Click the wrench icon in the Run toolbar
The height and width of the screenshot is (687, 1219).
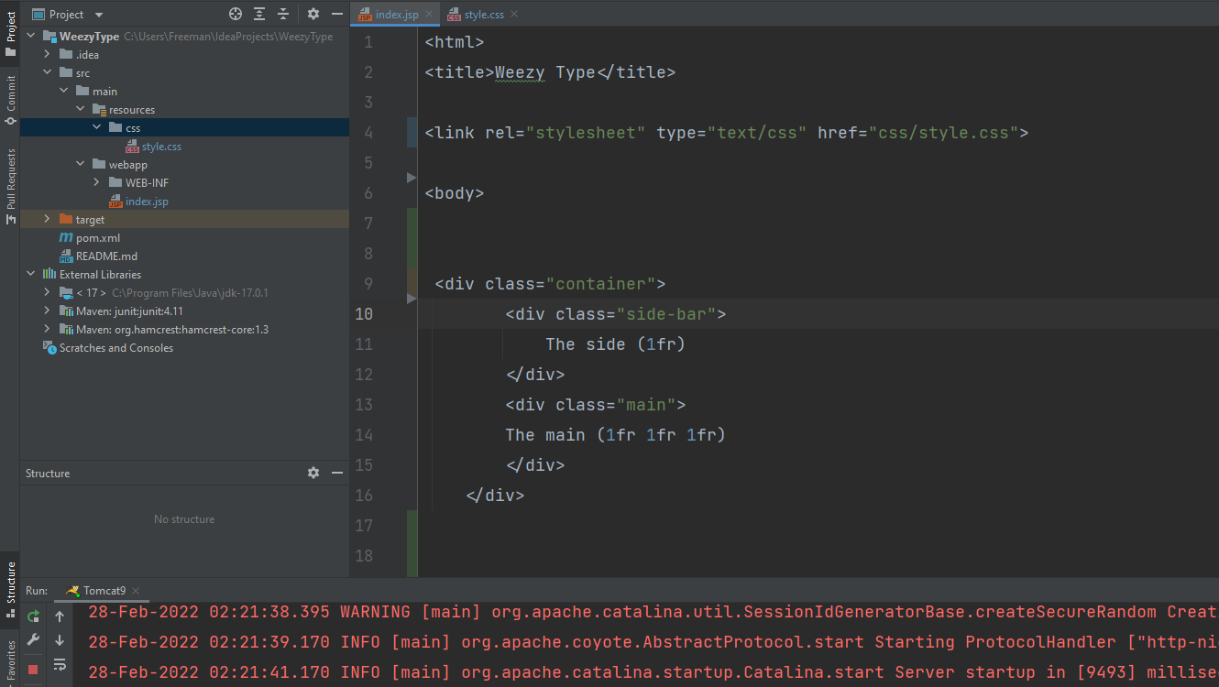tap(34, 640)
